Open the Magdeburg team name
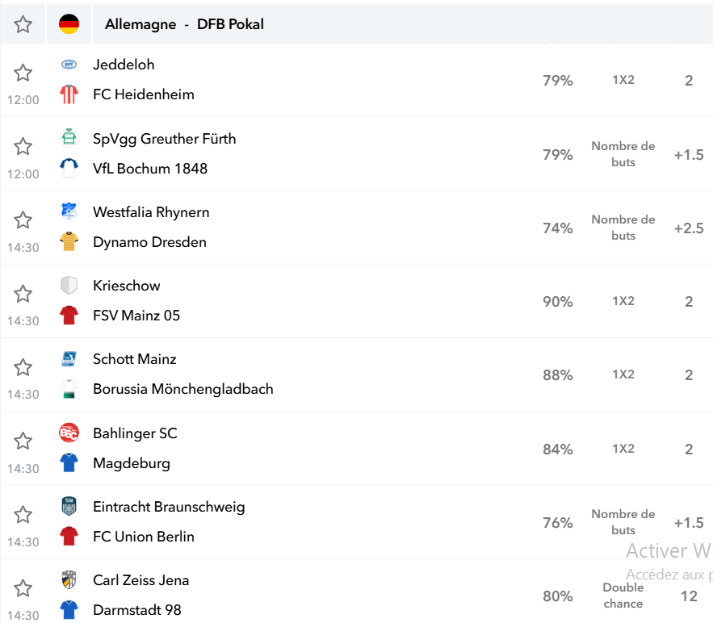This screenshot has width=713, height=623. 132,463
